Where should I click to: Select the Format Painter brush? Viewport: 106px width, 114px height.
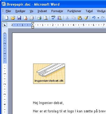pos(86,18)
